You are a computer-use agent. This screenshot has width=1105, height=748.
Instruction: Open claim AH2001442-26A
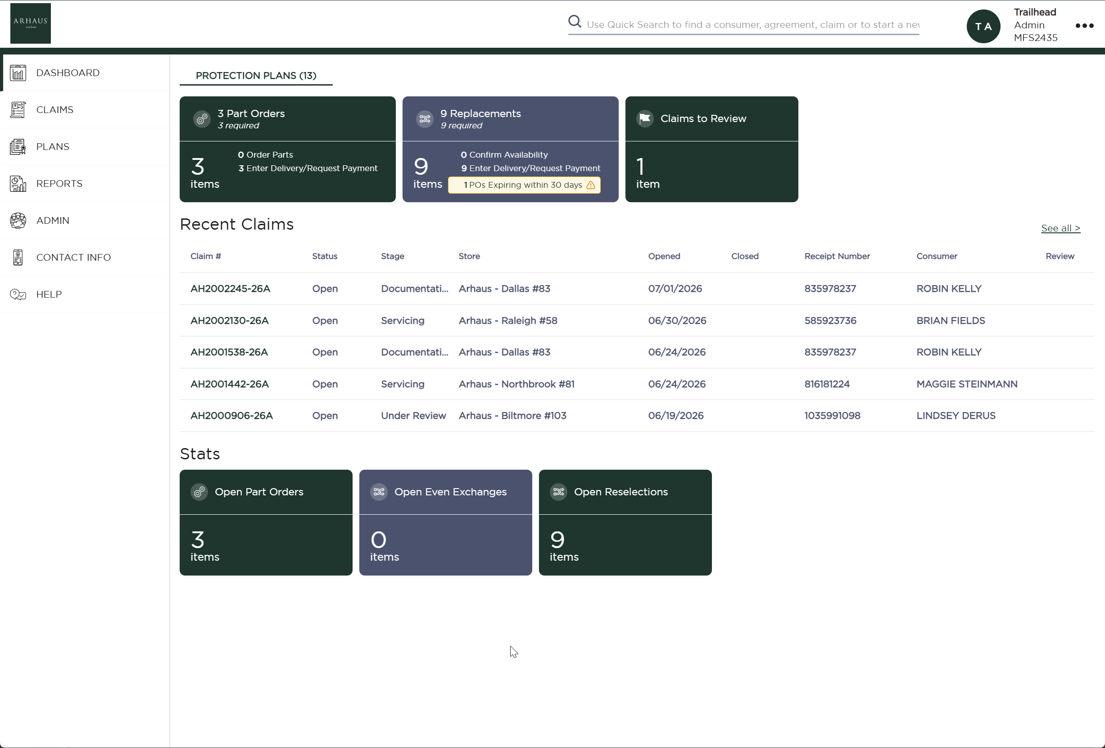[x=230, y=384]
